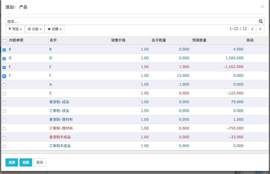
Task: Click the name 订单制-成品
Action: pyautogui.click(x=59, y=111)
